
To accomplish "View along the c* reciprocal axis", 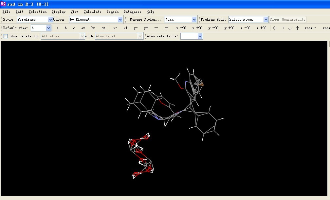I will (103, 28).
